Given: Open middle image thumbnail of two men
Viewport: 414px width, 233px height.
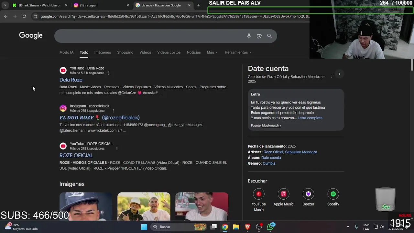Looking at the screenshot, I should 144,206.
